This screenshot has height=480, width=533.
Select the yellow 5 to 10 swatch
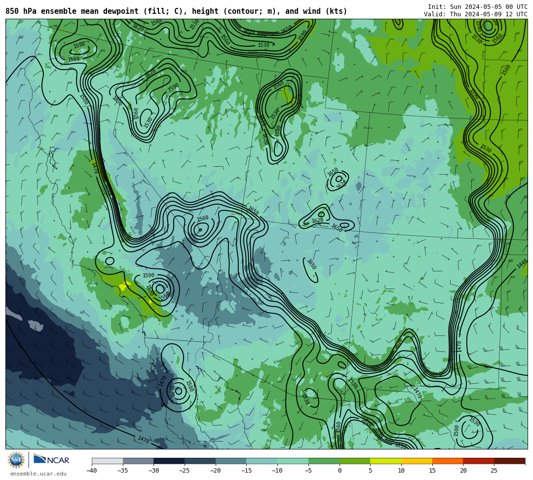coord(386,461)
